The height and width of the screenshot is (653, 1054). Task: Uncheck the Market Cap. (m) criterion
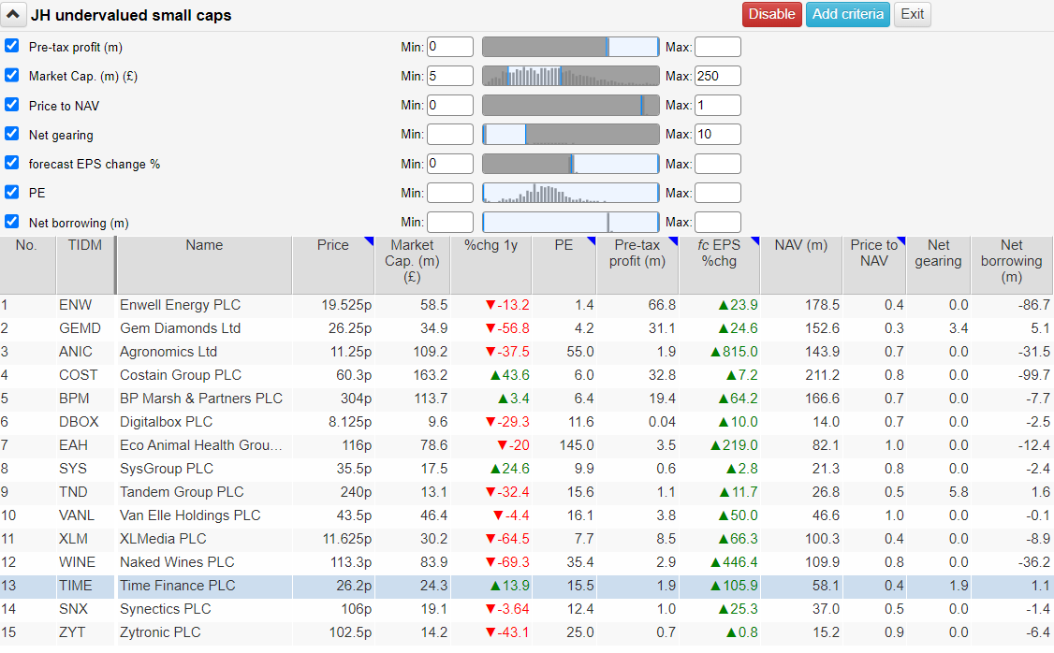pyautogui.click(x=11, y=75)
